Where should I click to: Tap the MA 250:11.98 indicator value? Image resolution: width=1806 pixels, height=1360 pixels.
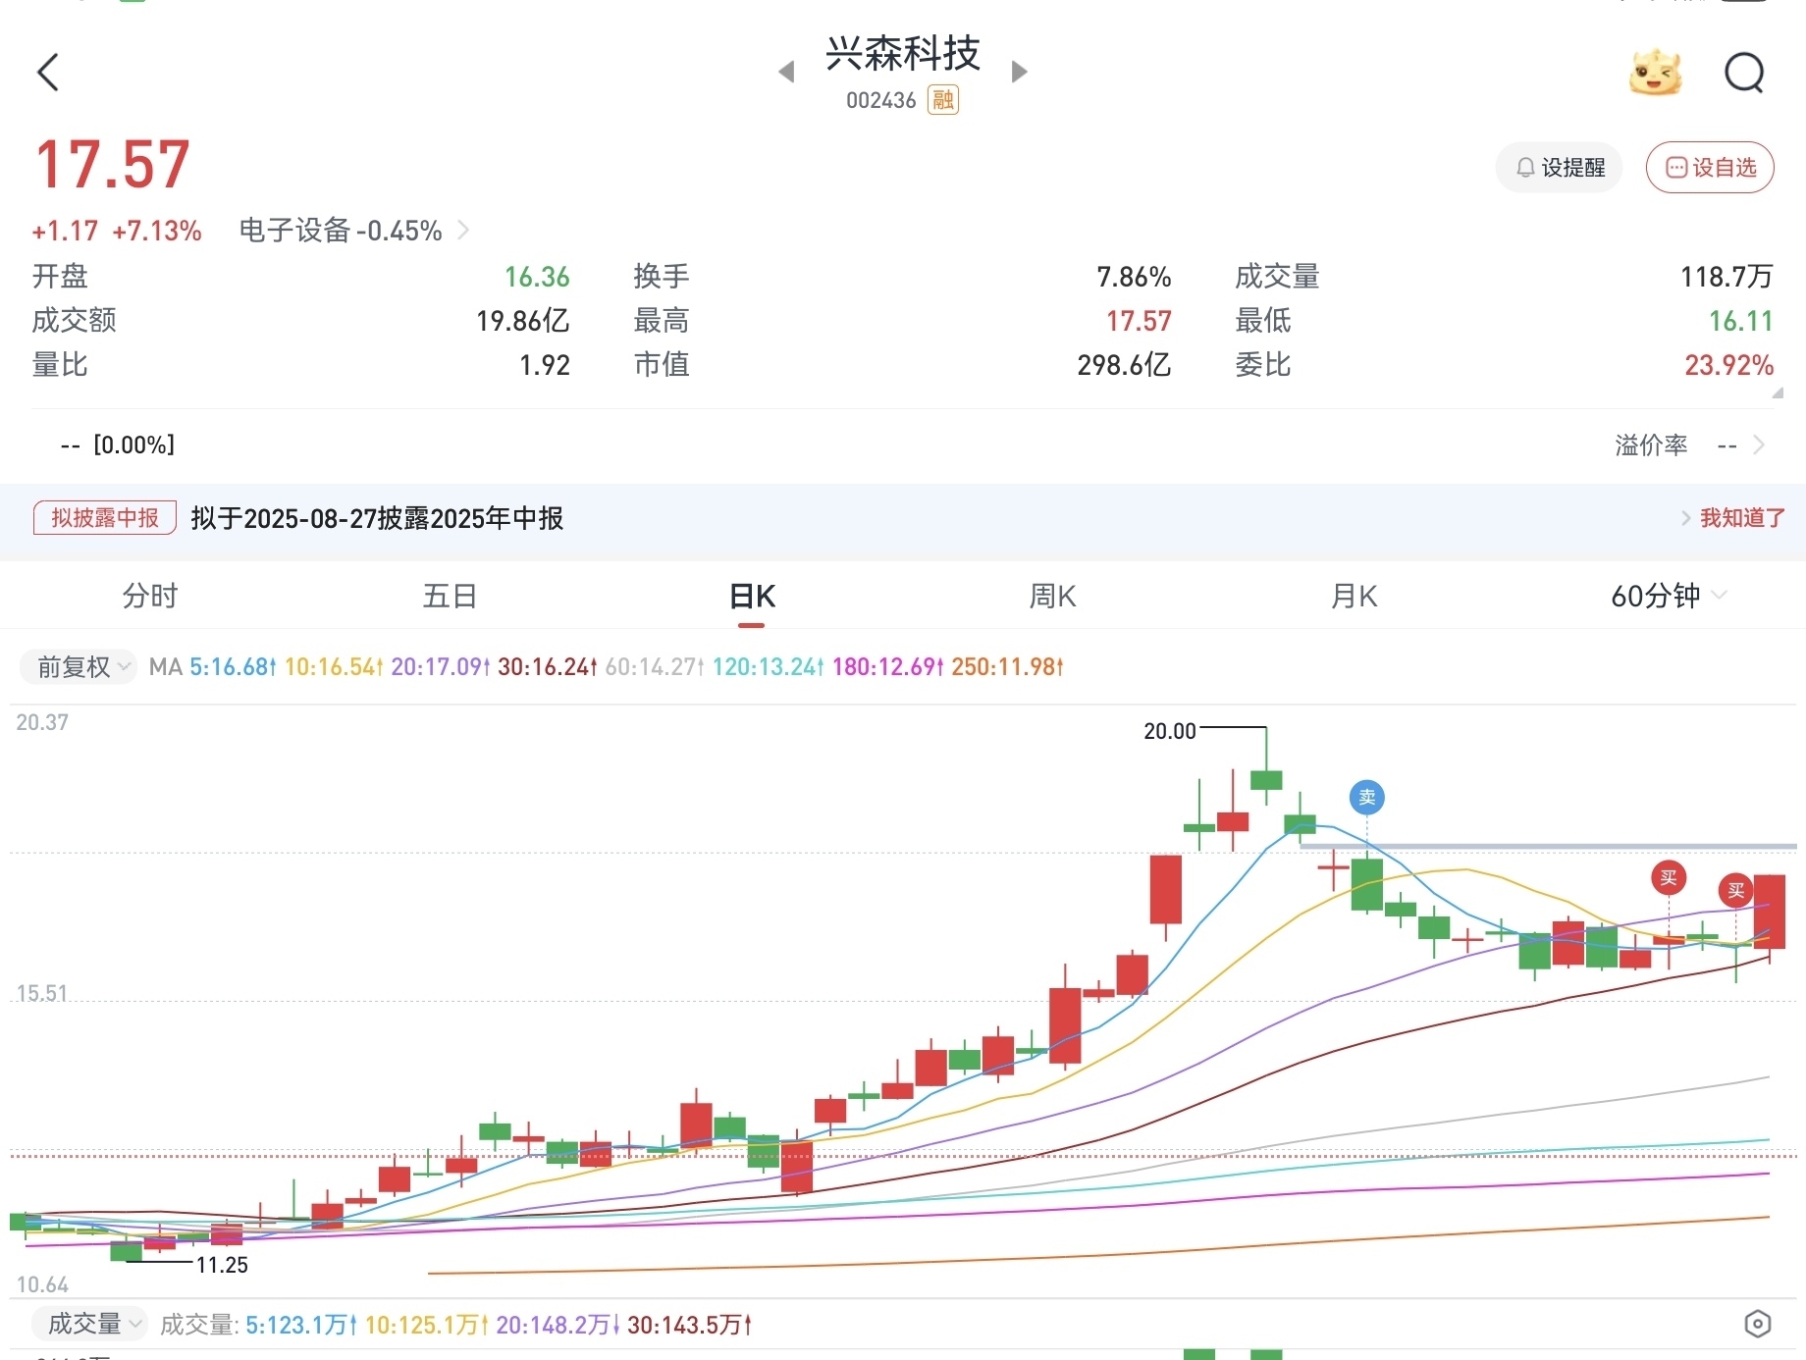[1008, 667]
